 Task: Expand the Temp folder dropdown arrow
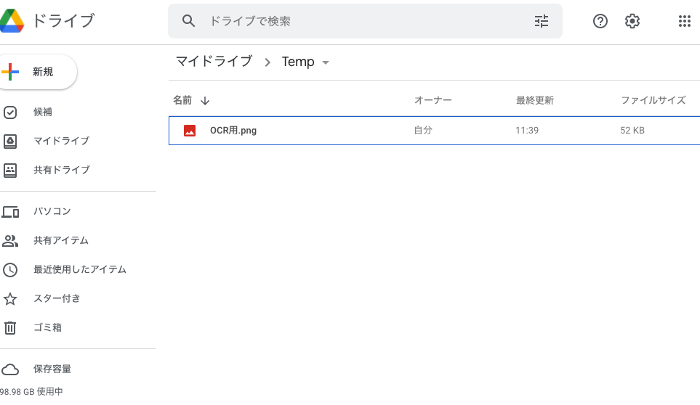click(326, 62)
